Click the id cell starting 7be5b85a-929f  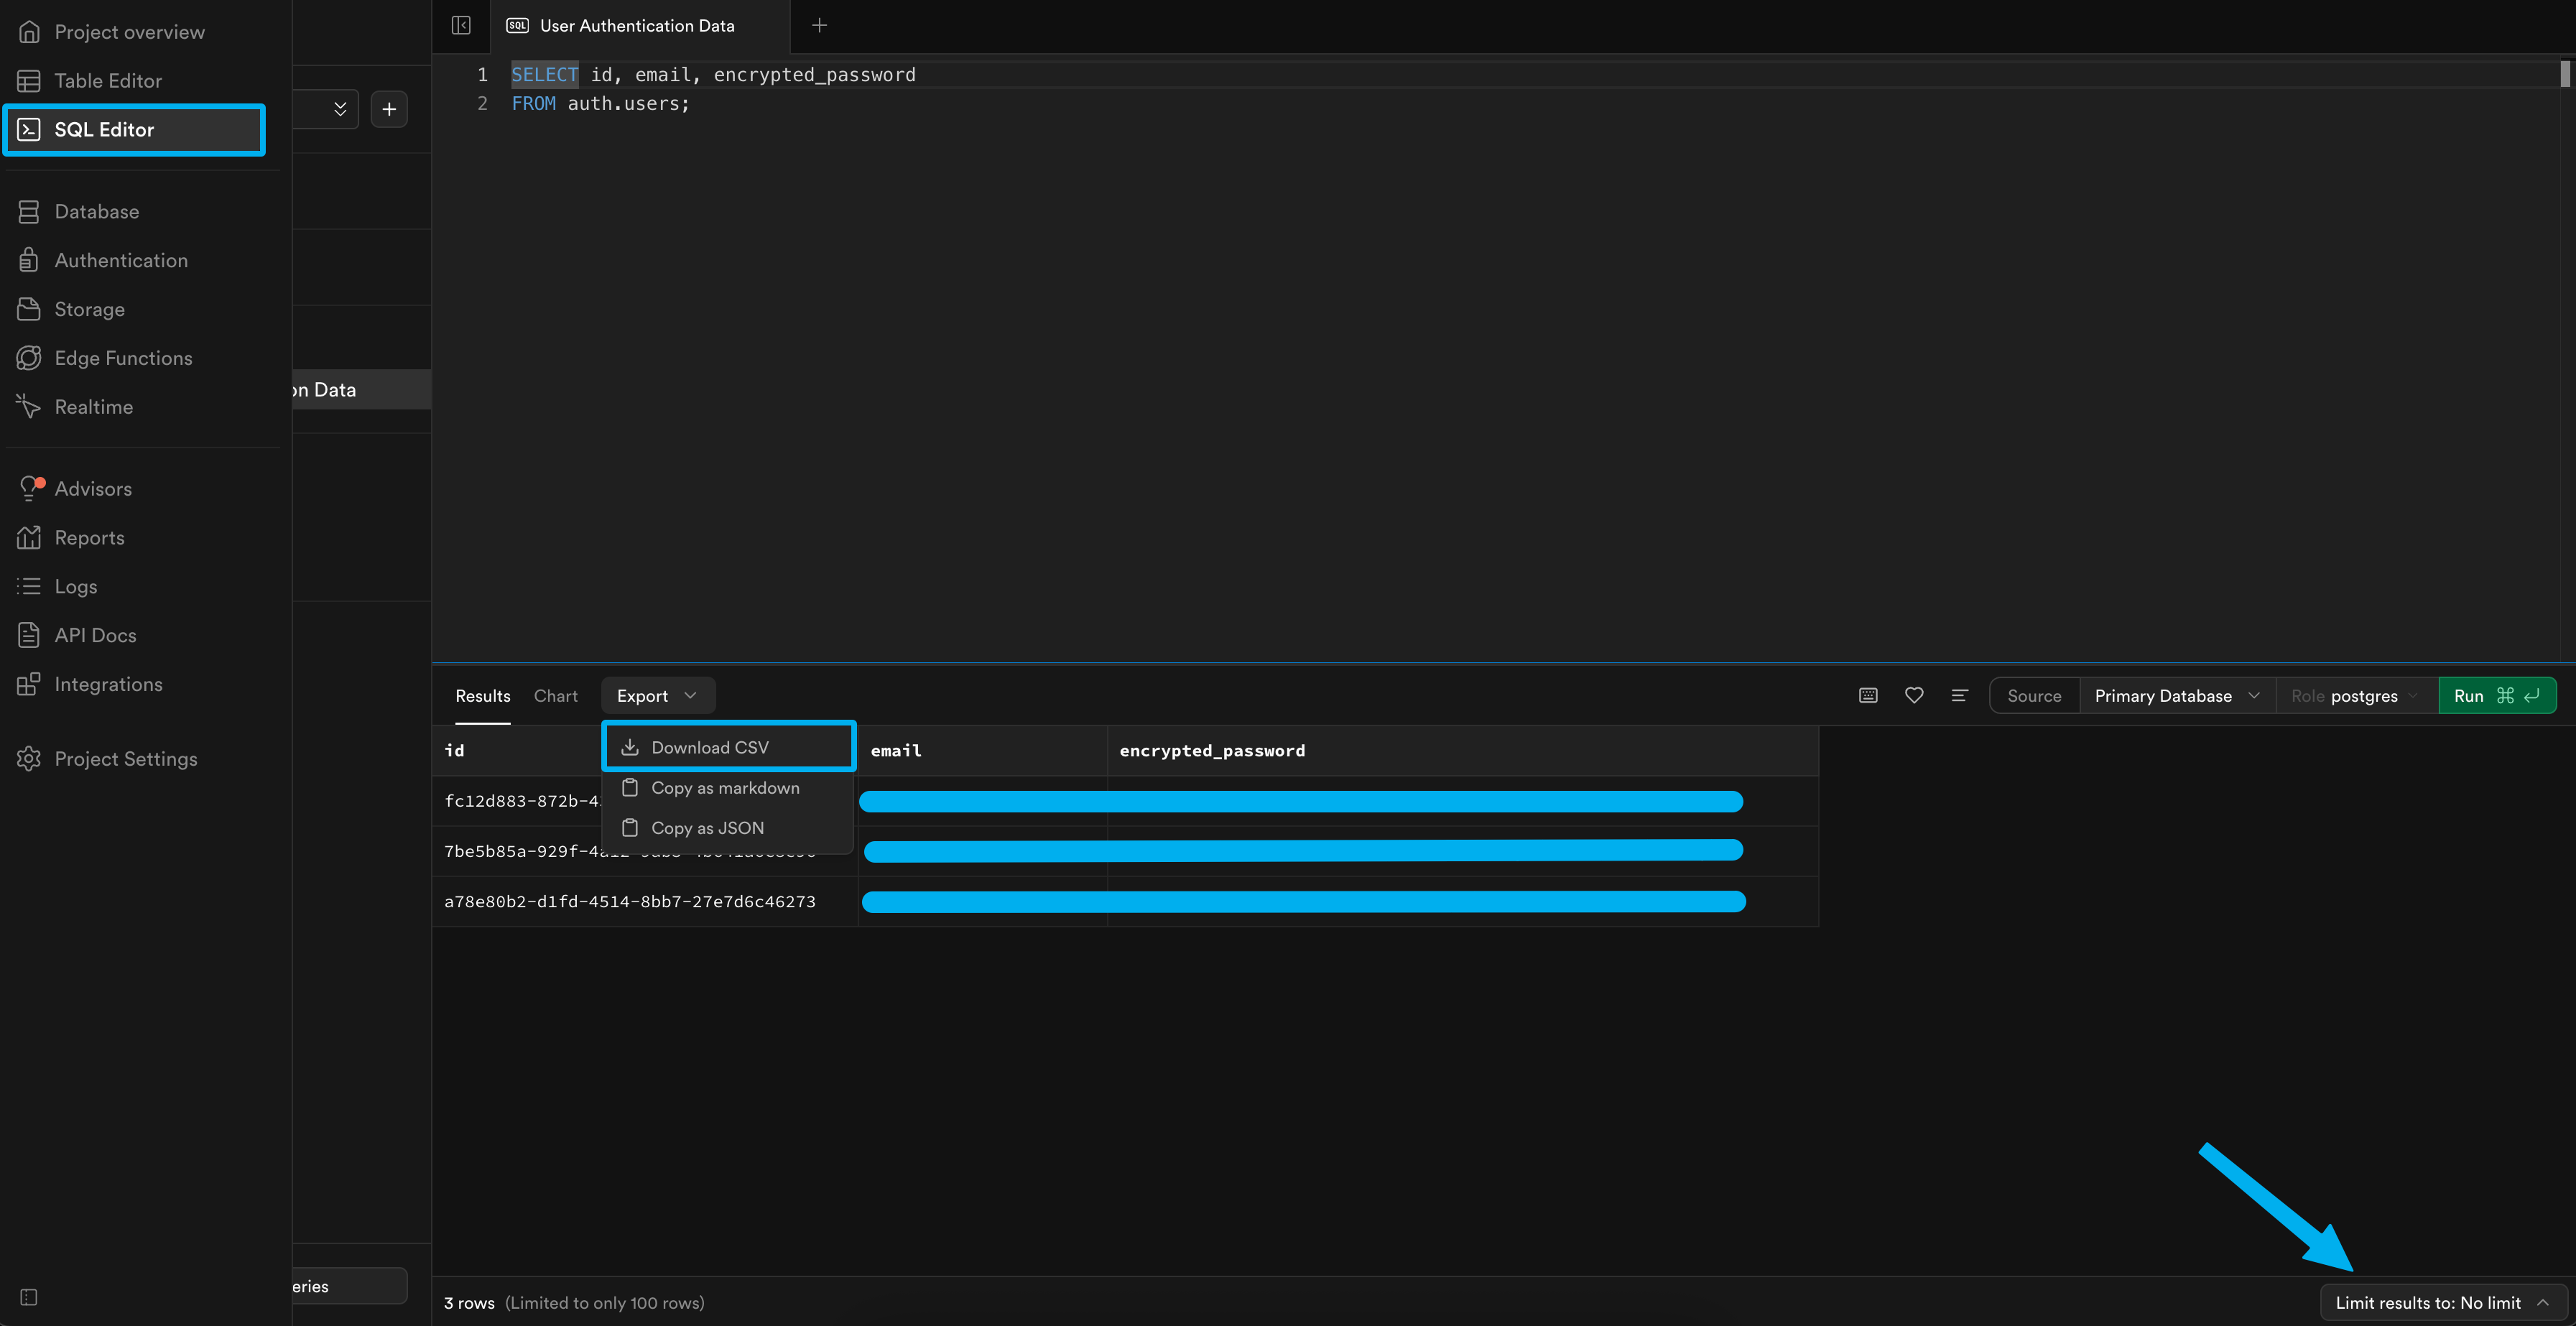click(x=645, y=852)
